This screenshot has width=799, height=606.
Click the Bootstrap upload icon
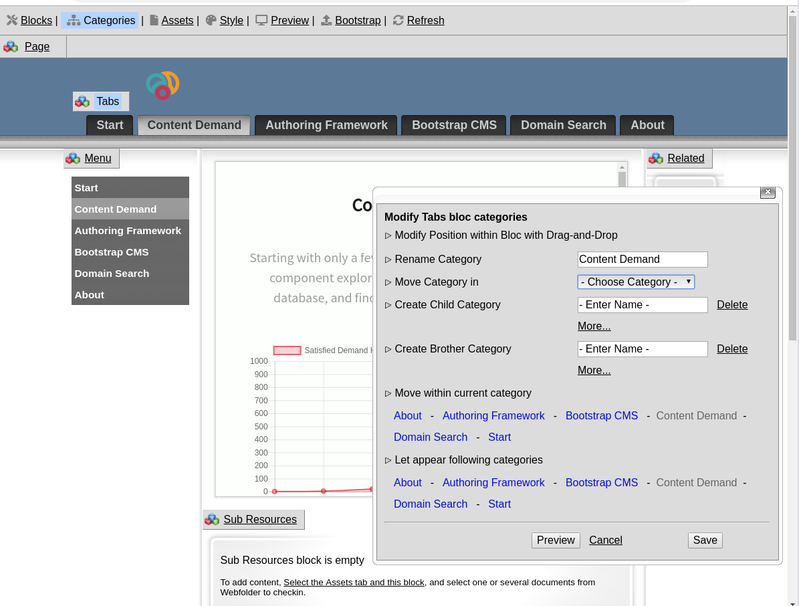click(x=326, y=20)
